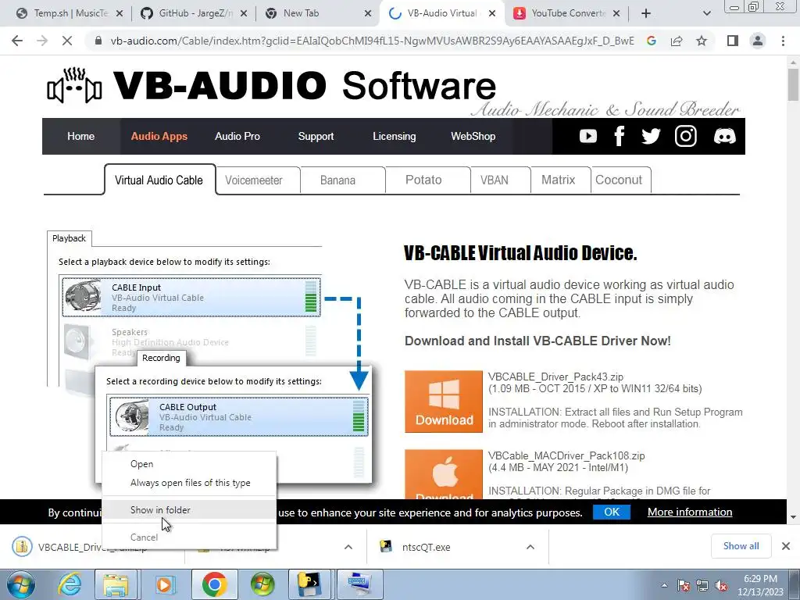This screenshot has height=600, width=800.
Task: Close the downloads bar
Action: [x=786, y=546]
